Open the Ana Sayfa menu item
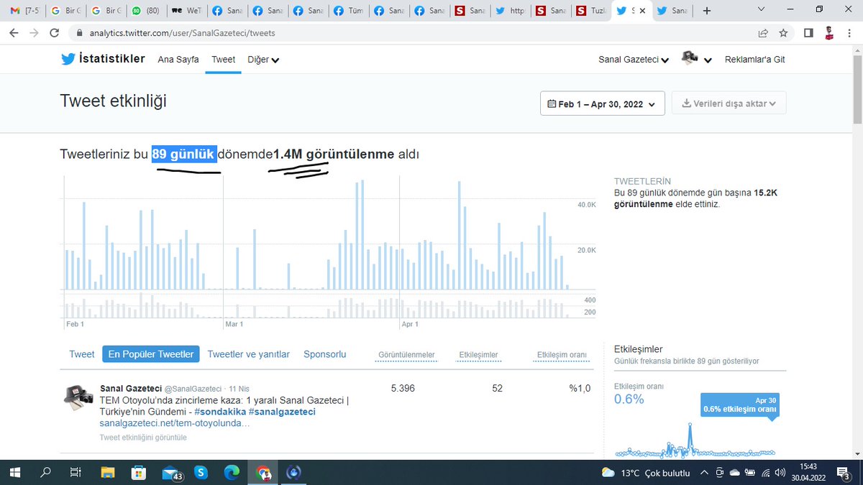Image resolution: width=863 pixels, height=485 pixels. click(x=178, y=60)
